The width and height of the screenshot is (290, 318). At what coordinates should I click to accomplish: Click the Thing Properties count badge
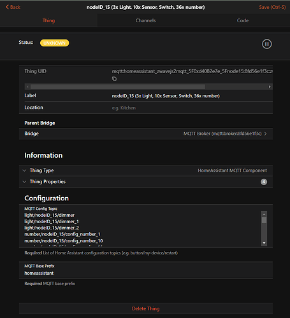(x=264, y=182)
